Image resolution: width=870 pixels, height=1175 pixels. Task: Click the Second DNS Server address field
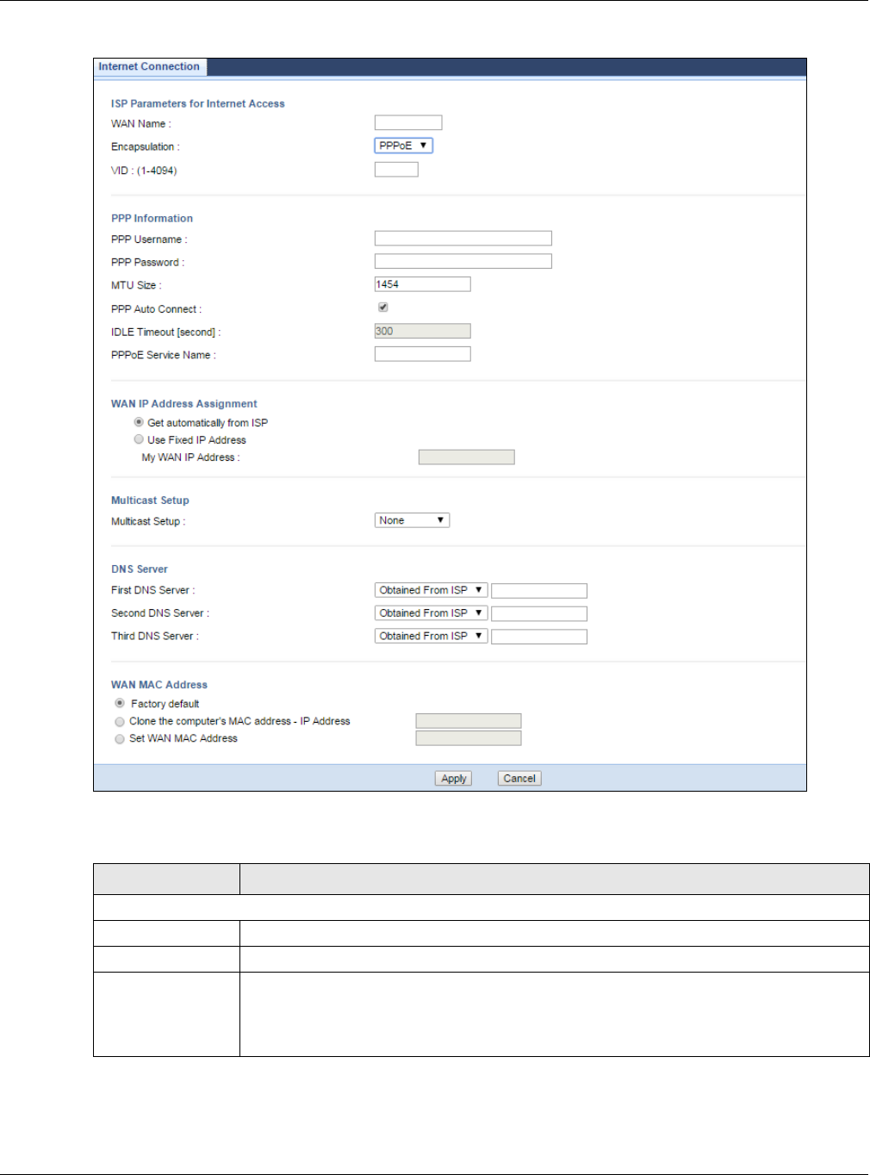tap(539, 614)
